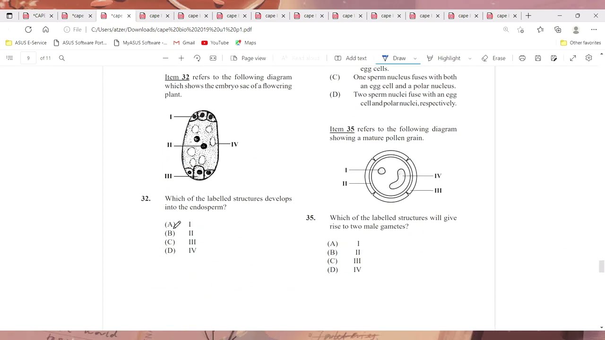
Task: Open ASUS Software Portal bookmark
Action: point(80,42)
